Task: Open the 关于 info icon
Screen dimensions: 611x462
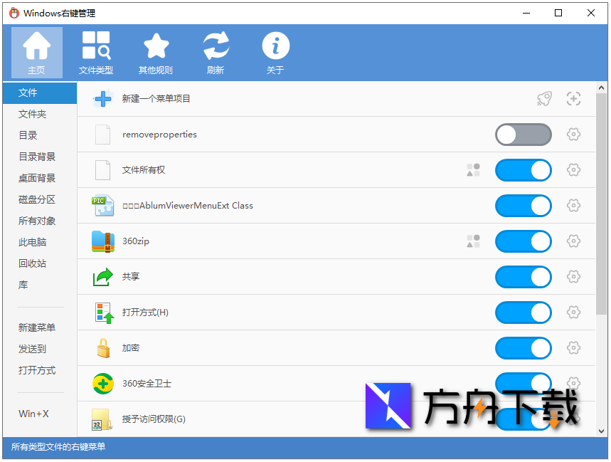Action: click(x=275, y=51)
